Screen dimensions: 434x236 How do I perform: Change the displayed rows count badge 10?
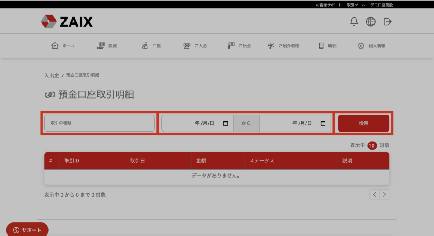[x=372, y=145]
